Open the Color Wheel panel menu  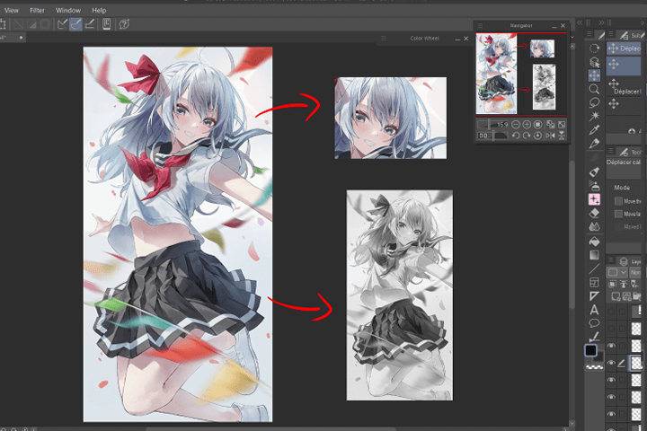(x=384, y=39)
